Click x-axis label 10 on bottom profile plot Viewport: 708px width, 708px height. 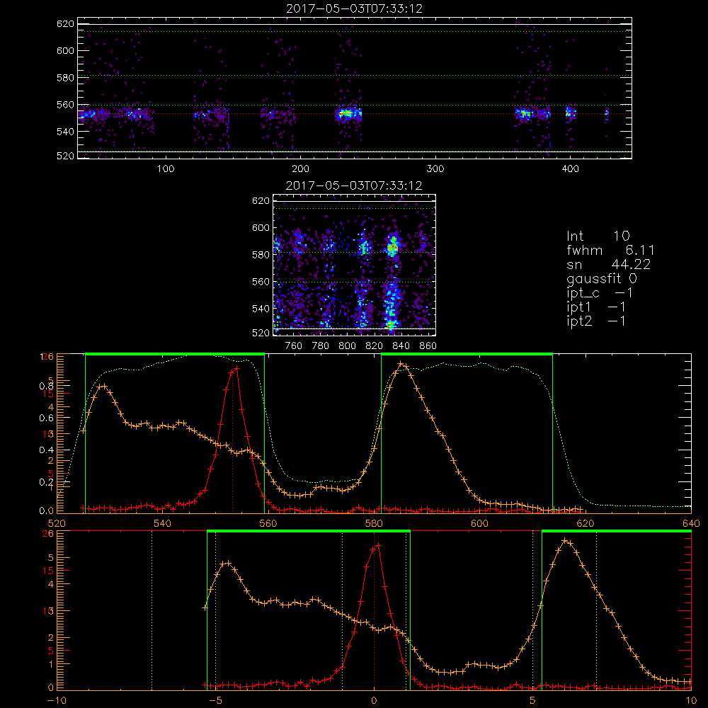(691, 701)
